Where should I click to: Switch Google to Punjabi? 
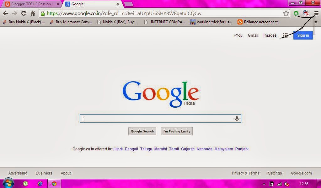[242, 149]
